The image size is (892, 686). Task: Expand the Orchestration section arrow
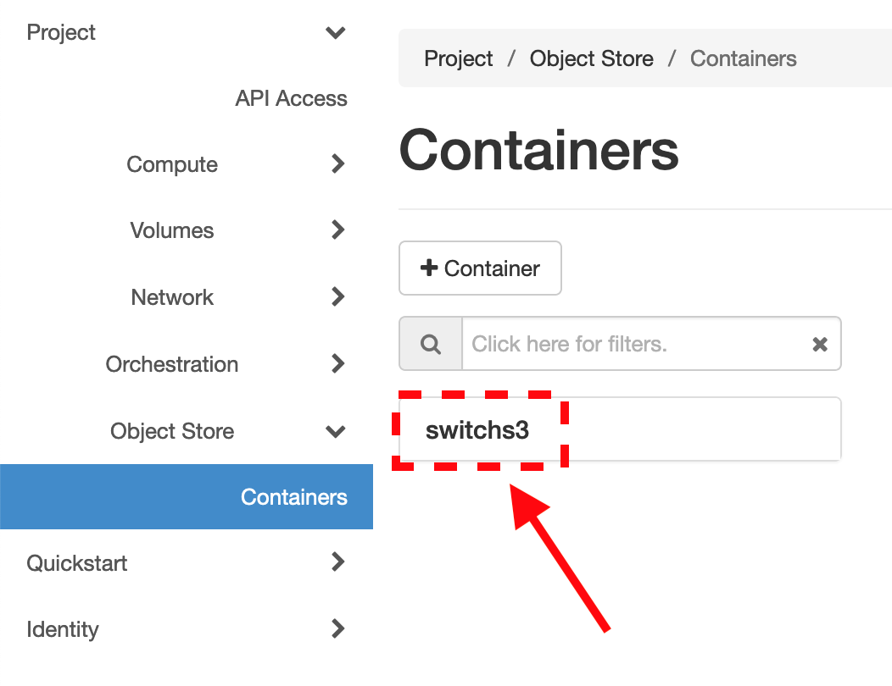(338, 363)
